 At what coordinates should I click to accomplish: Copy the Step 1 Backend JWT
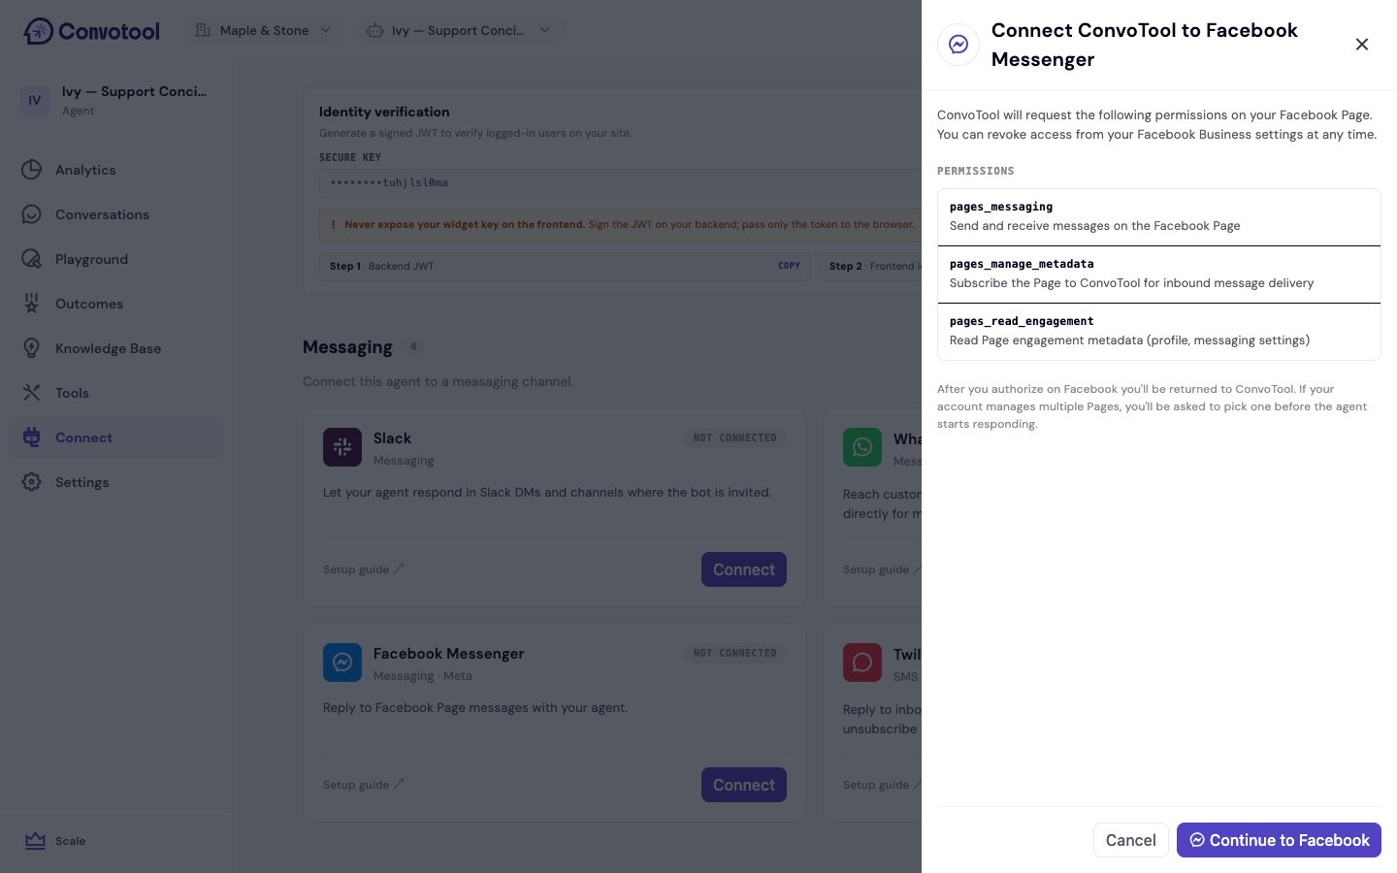coord(789,266)
